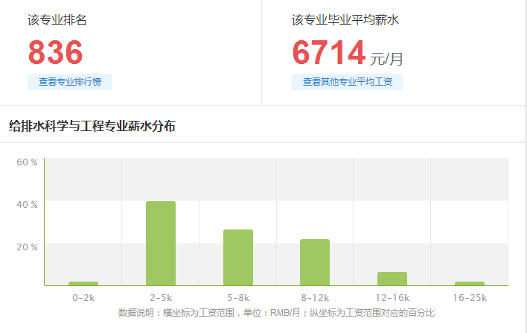Click the 2-5k salary bar
Viewport: 527px width, 333px height.
[161, 244]
